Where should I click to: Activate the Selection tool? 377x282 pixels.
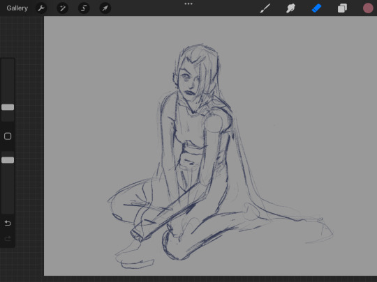[84, 8]
